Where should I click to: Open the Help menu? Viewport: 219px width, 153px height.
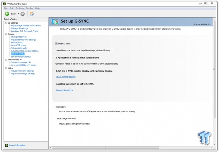tap(37, 8)
